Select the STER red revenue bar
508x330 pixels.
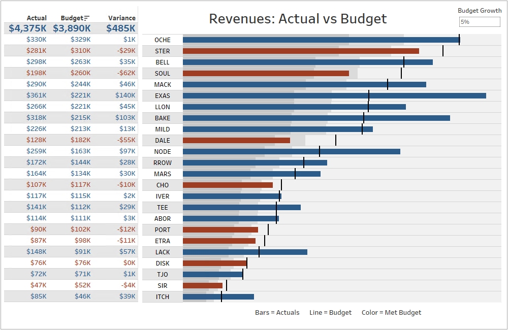[301, 51]
